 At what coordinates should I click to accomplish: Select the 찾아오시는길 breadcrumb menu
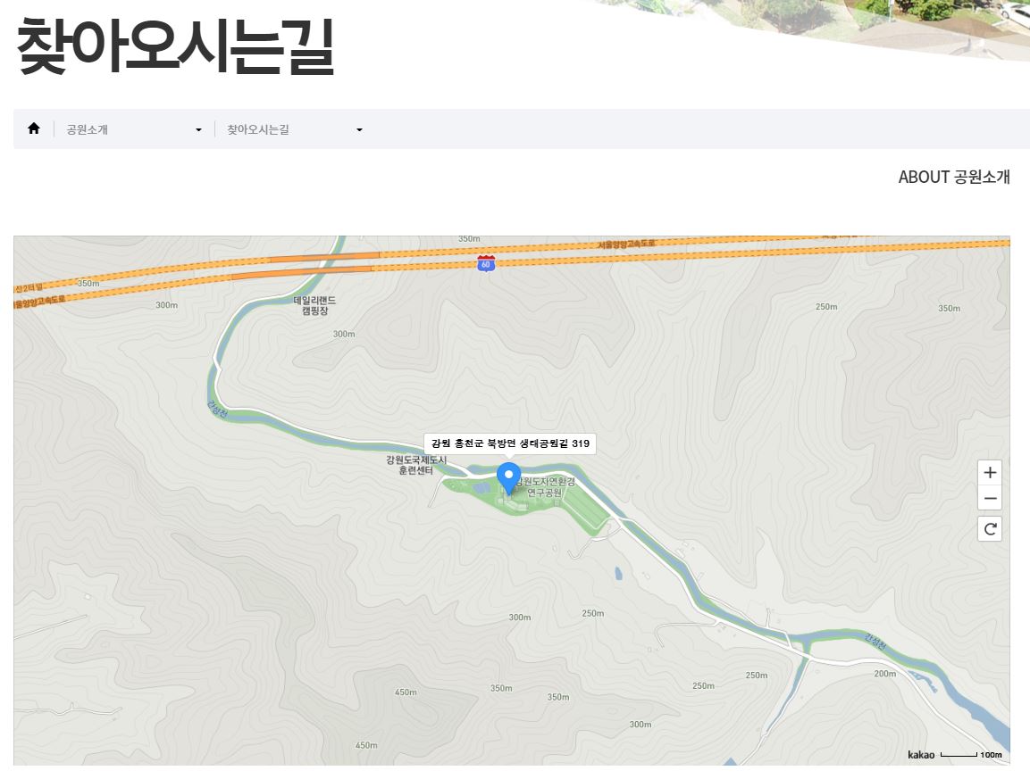[258, 129]
